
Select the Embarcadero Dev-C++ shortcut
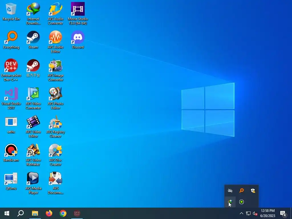(x=11, y=70)
